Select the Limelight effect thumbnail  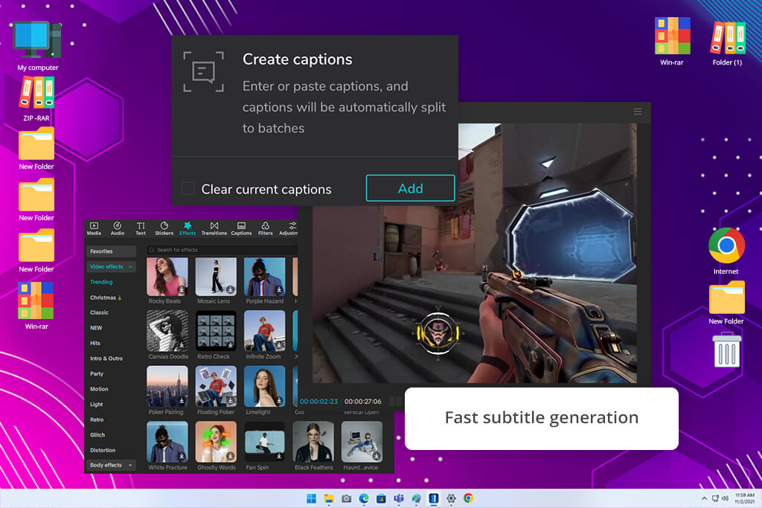264,386
